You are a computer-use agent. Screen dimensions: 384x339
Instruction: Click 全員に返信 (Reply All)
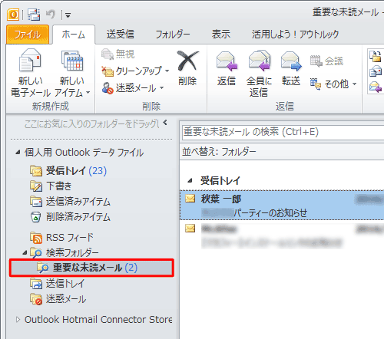click(259, 74)
